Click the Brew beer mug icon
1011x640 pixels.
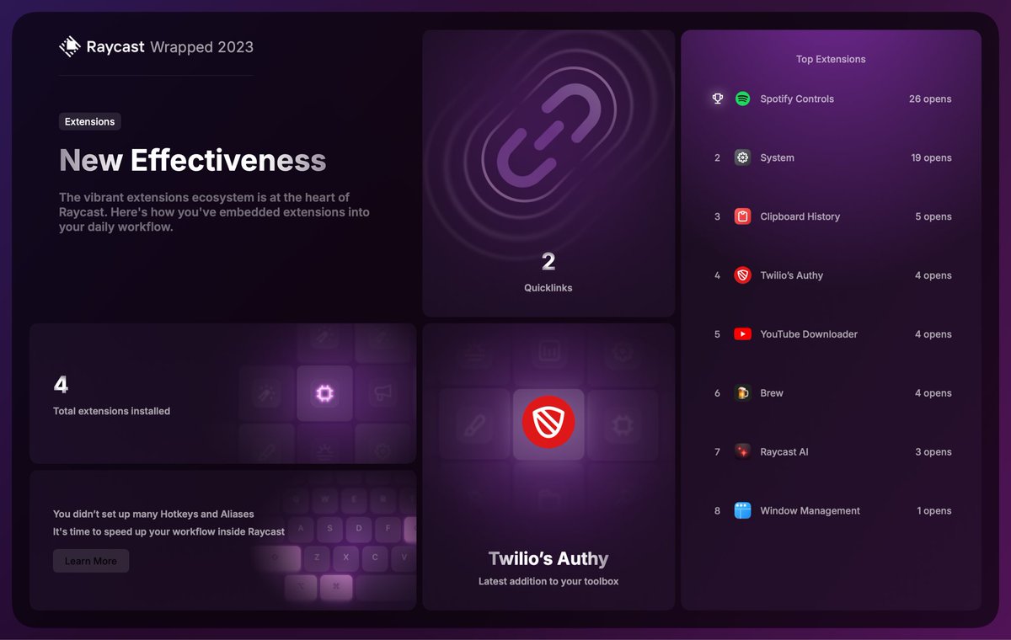pos(742,393)
